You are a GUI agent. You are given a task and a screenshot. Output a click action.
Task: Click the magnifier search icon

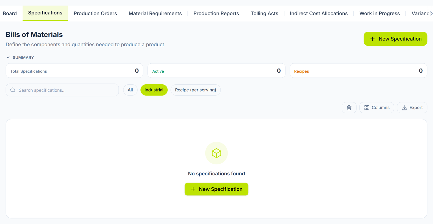click(13, 90)
